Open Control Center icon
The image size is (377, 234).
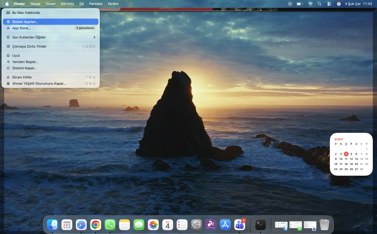(x=329, y=4)
